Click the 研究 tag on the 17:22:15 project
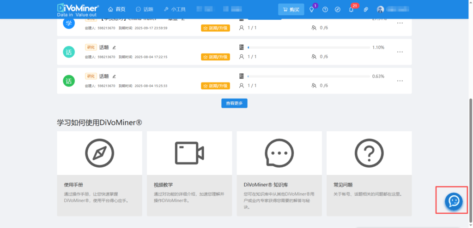 [91, 47]
